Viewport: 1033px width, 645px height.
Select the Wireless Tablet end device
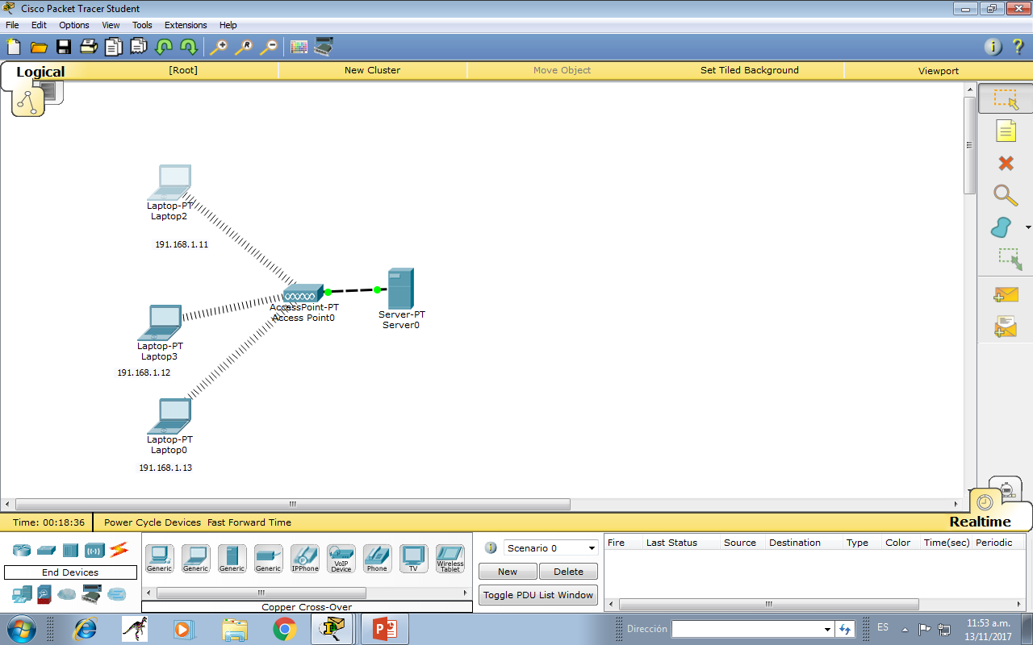[x=450, y=556]
